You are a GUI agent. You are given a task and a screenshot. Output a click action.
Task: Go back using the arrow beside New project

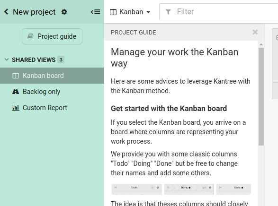click(x=6, y=12)
